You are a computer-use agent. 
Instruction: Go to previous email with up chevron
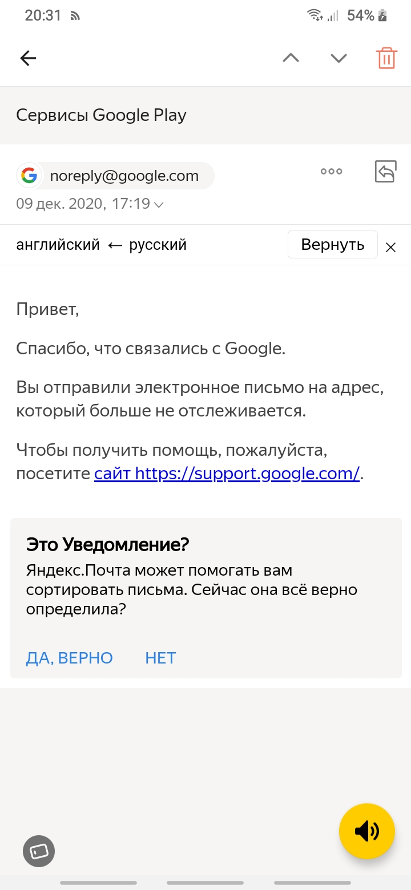pos(291,58)
